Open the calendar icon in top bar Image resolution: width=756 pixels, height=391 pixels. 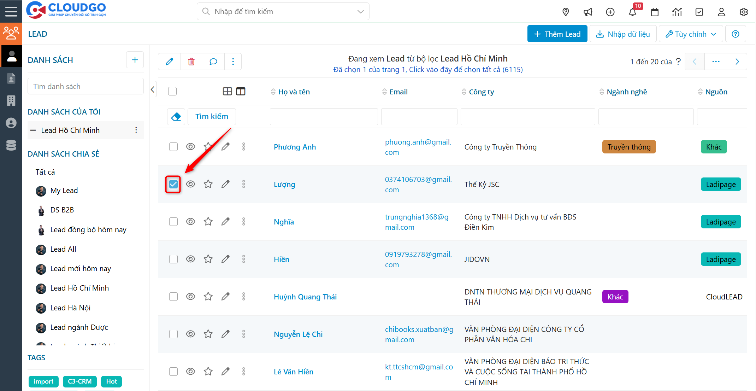click(x=655, y=12)
